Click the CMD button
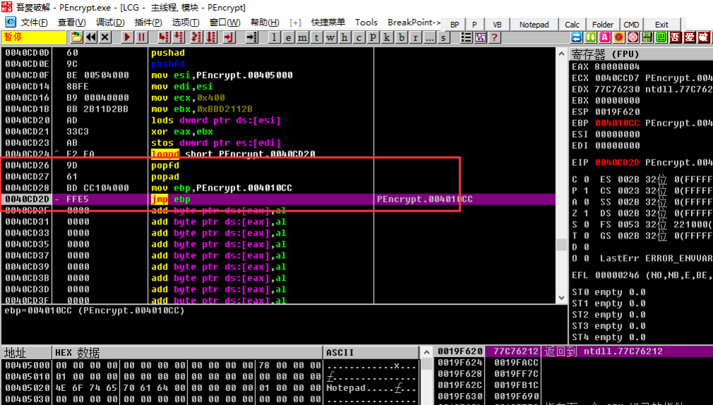713x405 pixels. pos(631,25)
